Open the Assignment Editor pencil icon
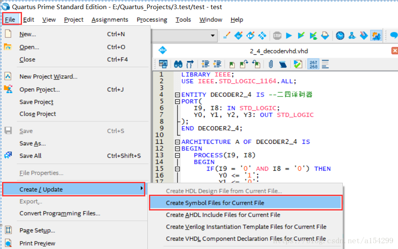Viewport: 398px width, 249px height. 227,36
